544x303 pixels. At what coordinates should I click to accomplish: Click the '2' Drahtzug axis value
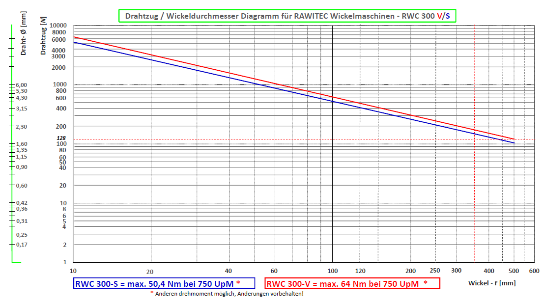pyautogui.click(x=64, y=245)
